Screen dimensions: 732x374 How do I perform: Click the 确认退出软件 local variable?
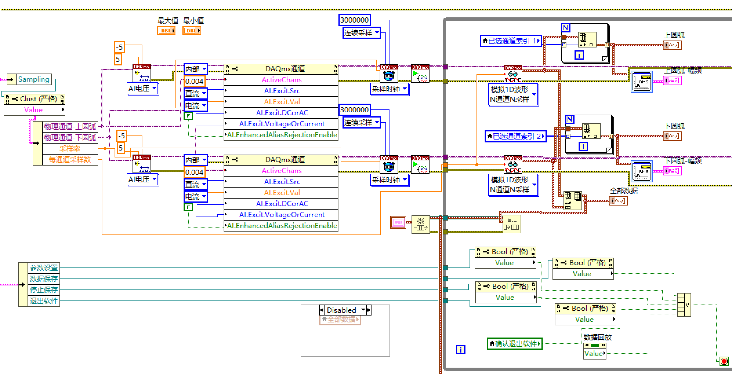pos(514,344)
